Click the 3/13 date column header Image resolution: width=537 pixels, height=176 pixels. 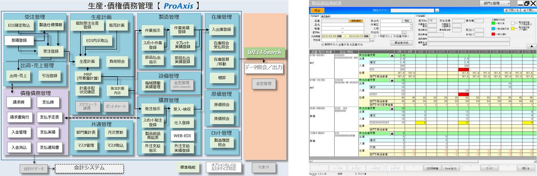point(464,52)
